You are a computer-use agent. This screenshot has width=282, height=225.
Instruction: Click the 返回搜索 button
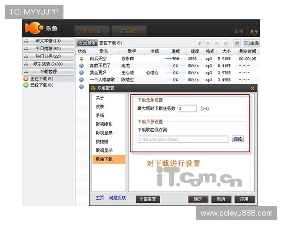pos(87,43)
